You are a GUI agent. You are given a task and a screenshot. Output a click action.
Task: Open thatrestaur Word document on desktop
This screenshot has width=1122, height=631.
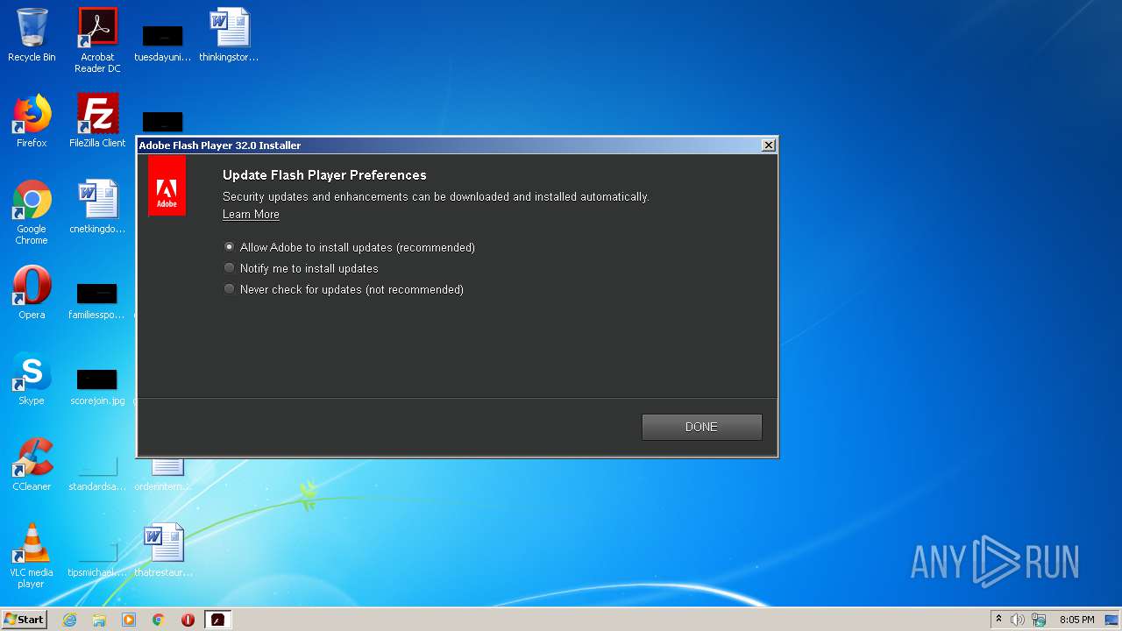pos(163,550)
